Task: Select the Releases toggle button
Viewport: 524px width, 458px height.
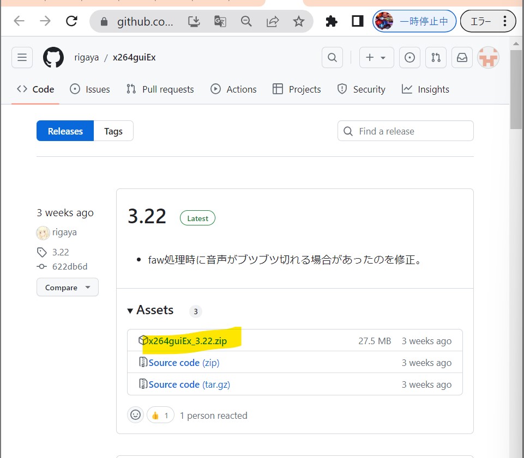Action: coord(65,131)
